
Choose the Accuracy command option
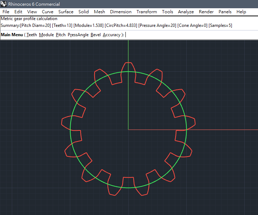[x=112, y=35]
